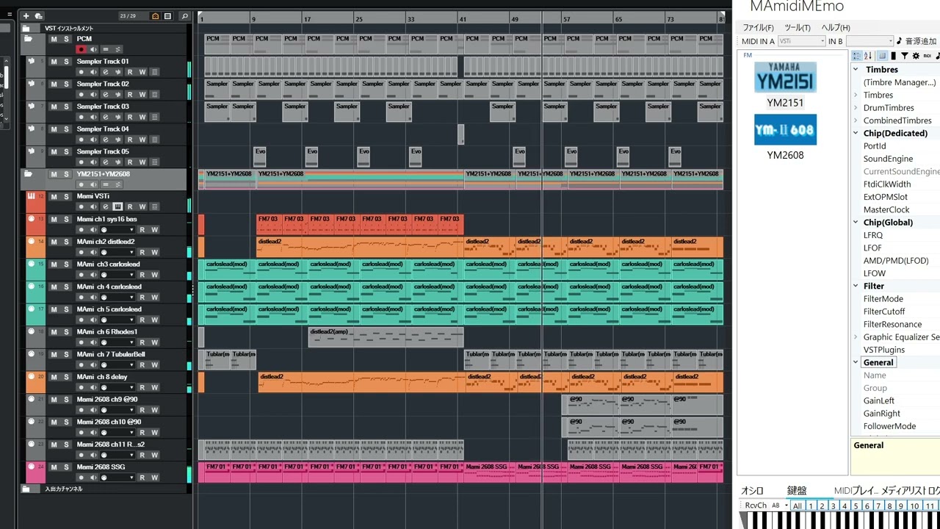940x529 pixels.
Task: Click the MIDI icon of track 13 sys16 bas
Action: [x=32, y=219]
